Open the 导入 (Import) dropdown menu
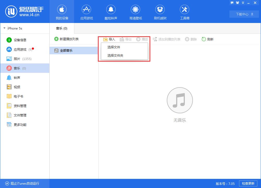Image resolution: width=261 pixels, height=188 pixels. tap(110, 39)
